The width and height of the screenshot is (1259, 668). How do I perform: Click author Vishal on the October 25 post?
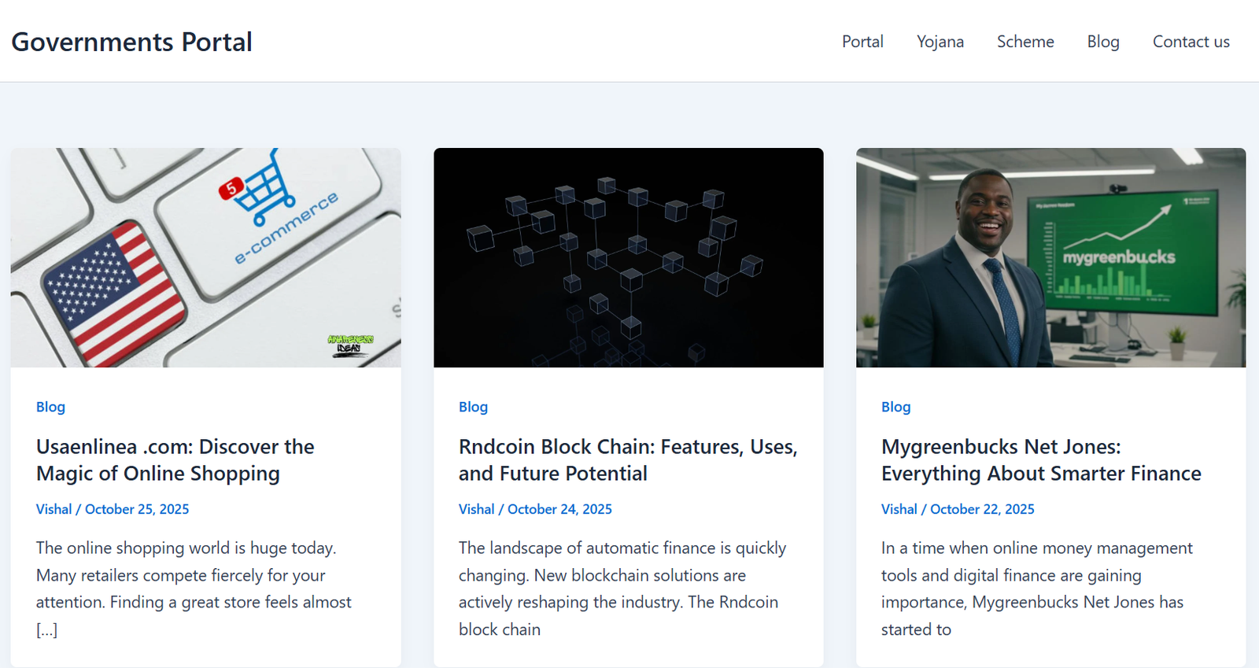[x=54, y=509]
